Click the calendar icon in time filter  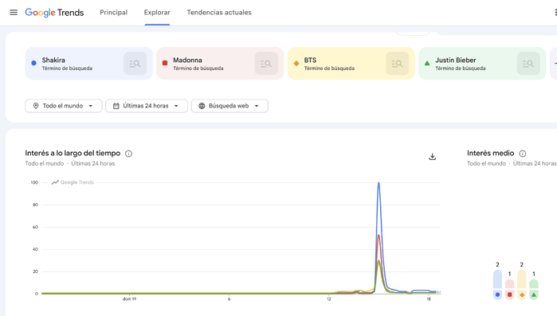click(116, 106)
